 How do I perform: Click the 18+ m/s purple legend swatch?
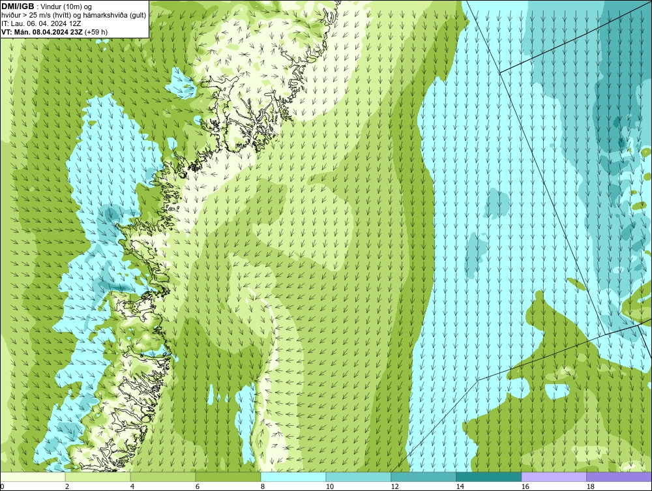(619, 477)
